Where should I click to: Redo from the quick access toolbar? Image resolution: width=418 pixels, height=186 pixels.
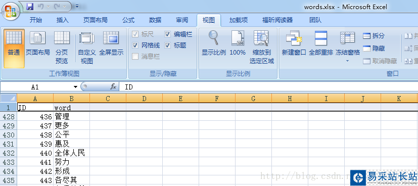(57, 7)
